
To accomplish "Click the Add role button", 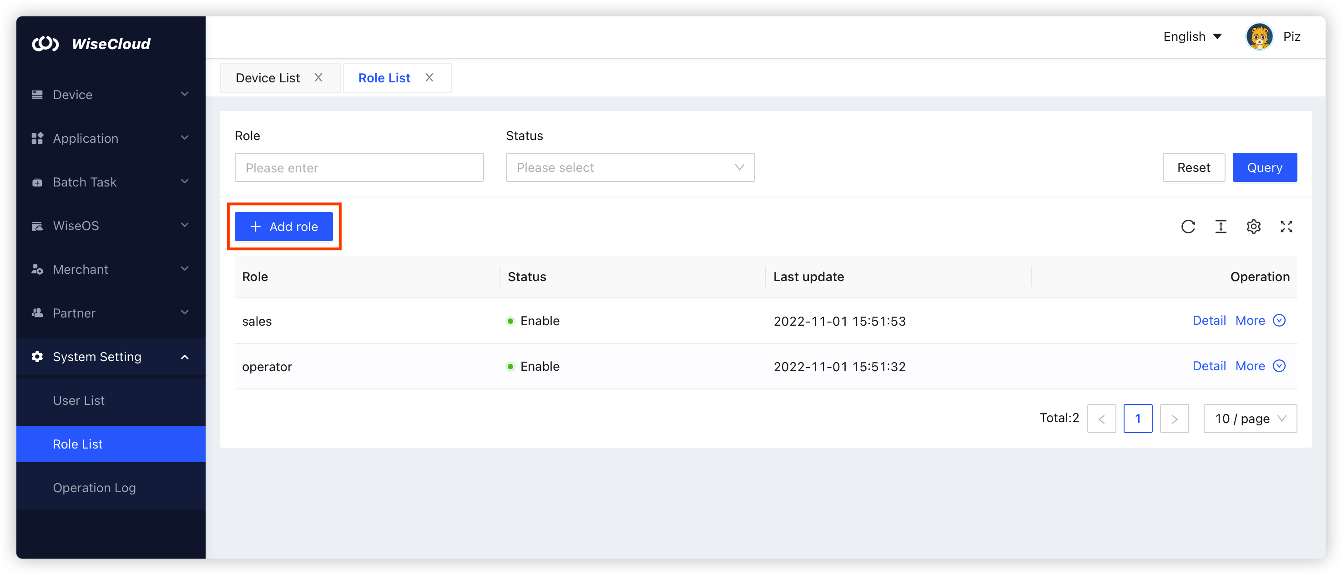I will [284, 226].
